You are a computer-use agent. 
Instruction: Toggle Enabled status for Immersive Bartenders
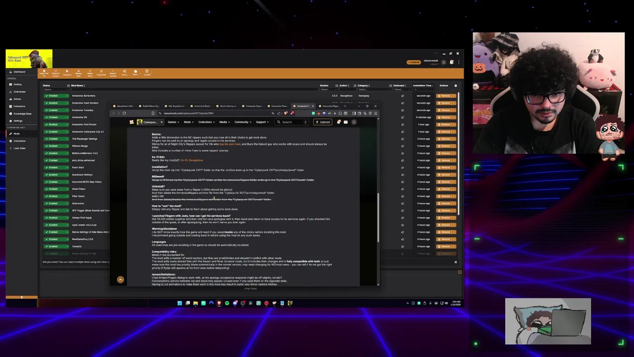tap(54, 96)
